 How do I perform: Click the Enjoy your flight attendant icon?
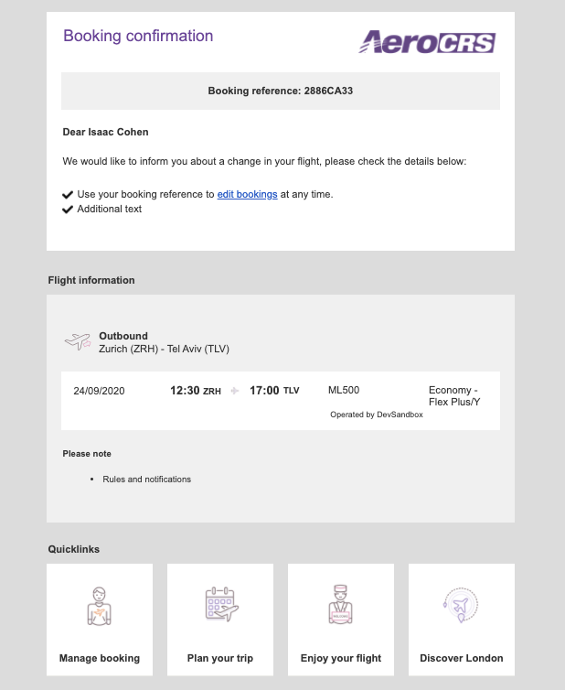coord(341,604)
